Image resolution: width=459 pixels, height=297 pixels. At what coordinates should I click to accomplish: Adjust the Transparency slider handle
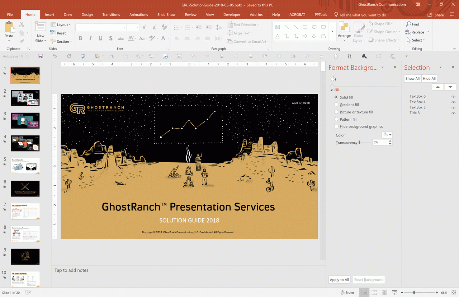point(360,143)
